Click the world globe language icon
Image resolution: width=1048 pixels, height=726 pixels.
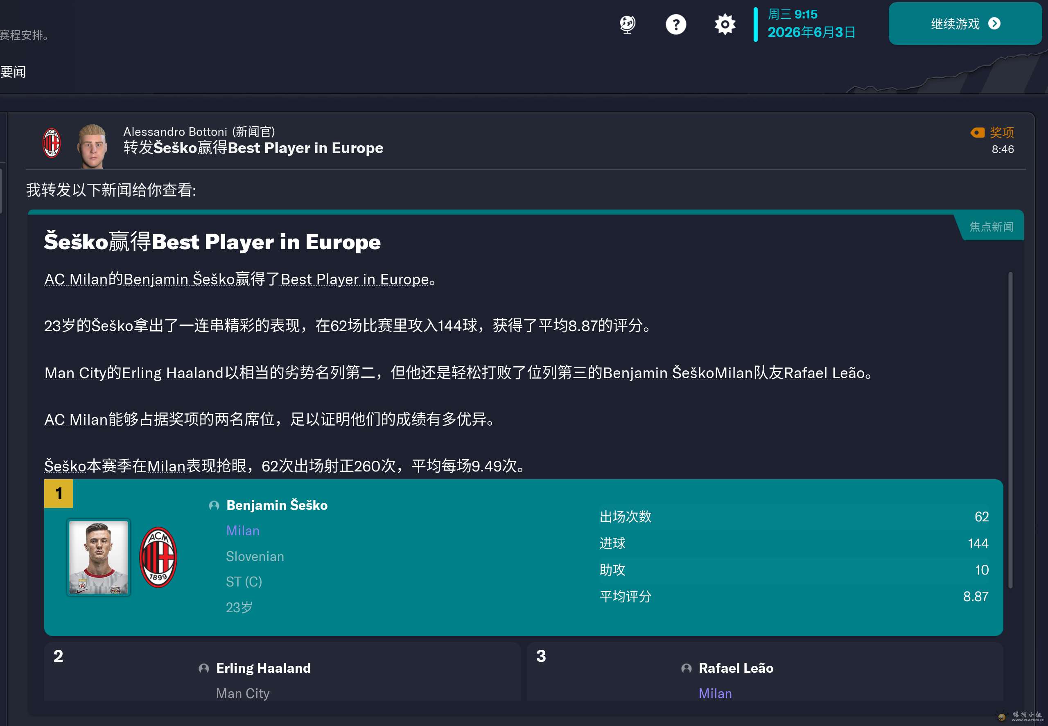(x=628, y=24)
